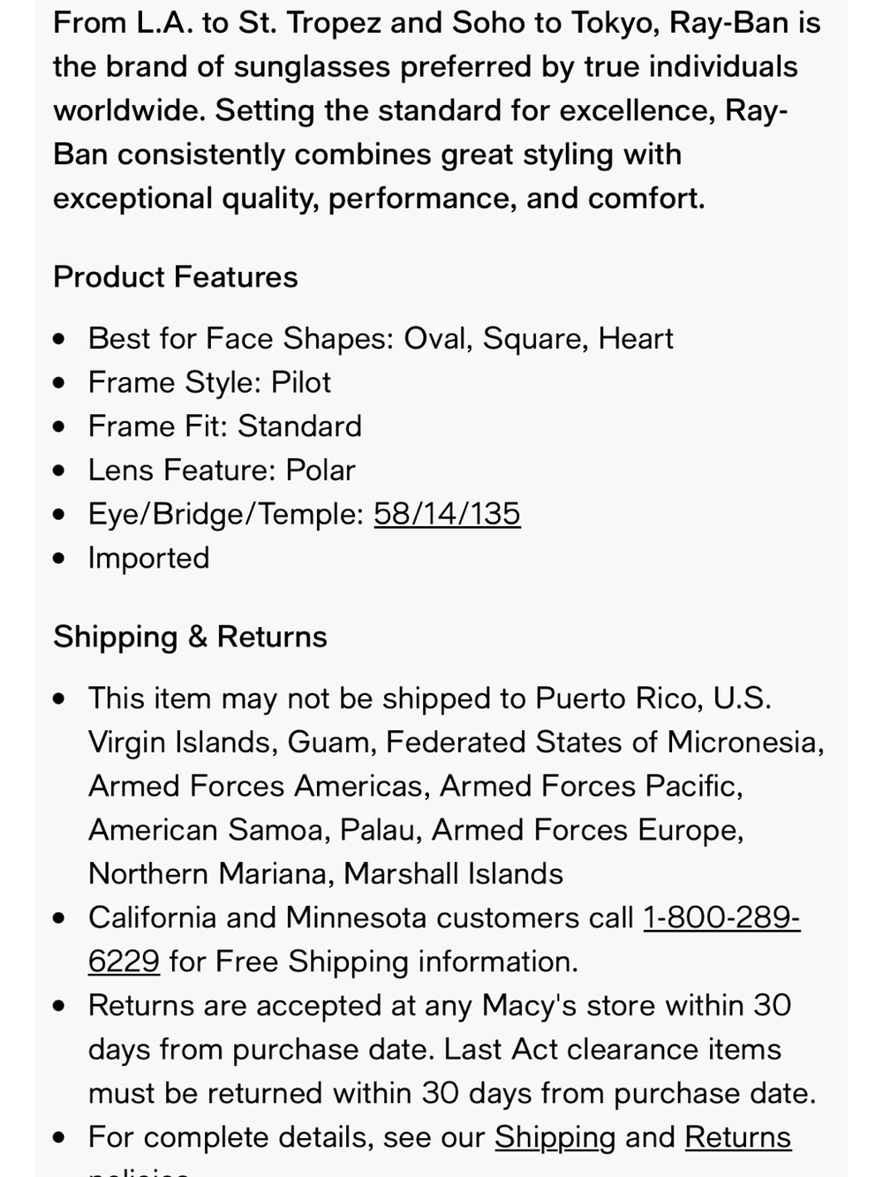The height and width of the screenshot is (1177, 883).
Task: Click the Last Act clearance items sentence
Action: click(453, 1071)
